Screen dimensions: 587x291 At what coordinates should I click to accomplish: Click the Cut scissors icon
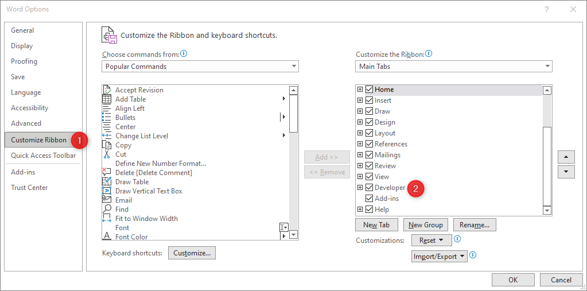[x=107, y=154]
